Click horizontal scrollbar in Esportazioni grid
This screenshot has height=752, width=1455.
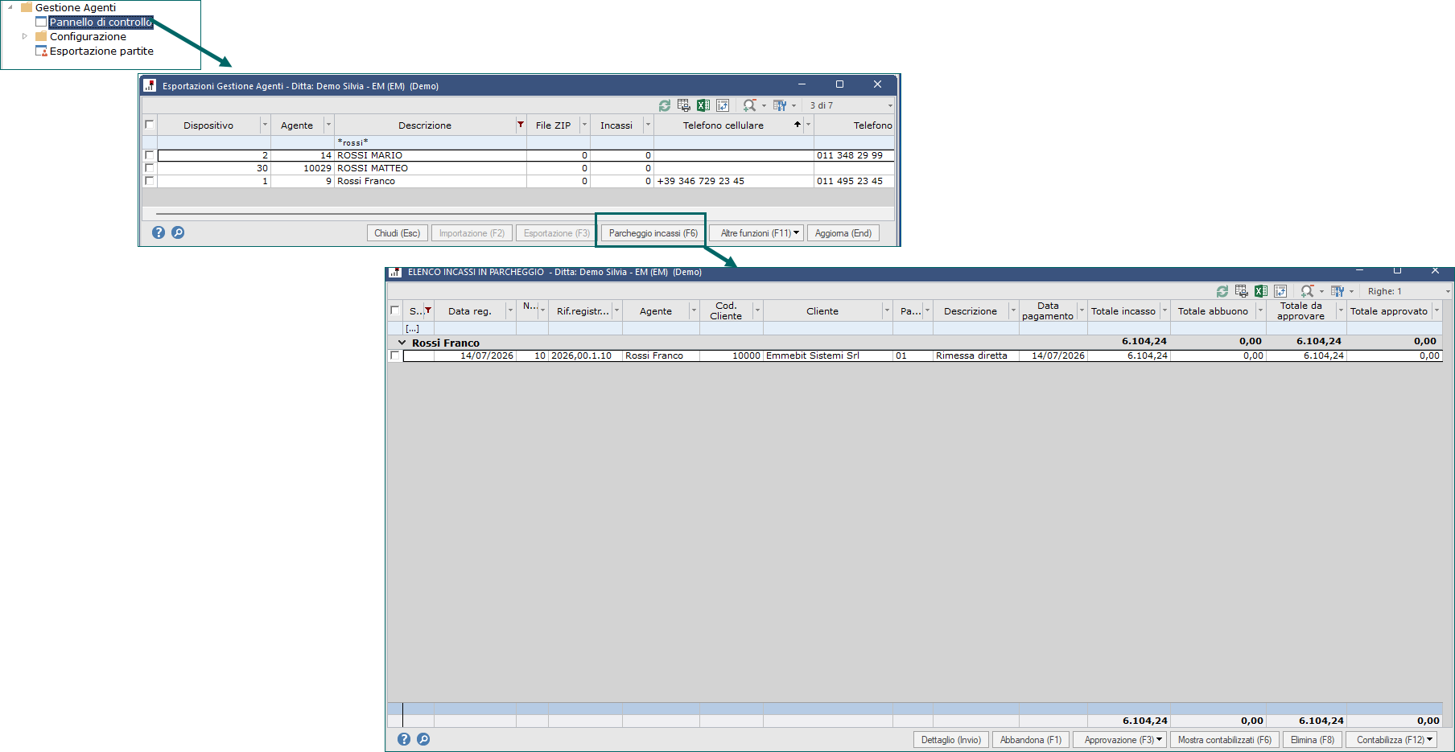[375, 214]
